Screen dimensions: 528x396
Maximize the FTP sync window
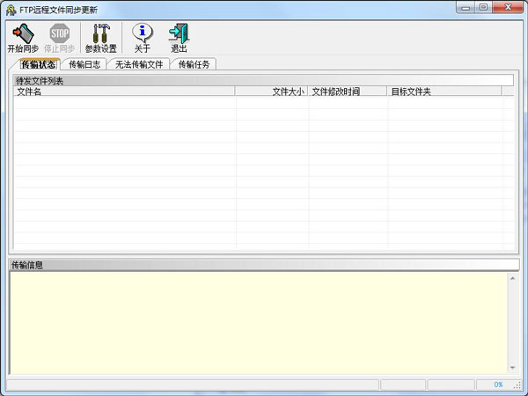click(483, 7)
